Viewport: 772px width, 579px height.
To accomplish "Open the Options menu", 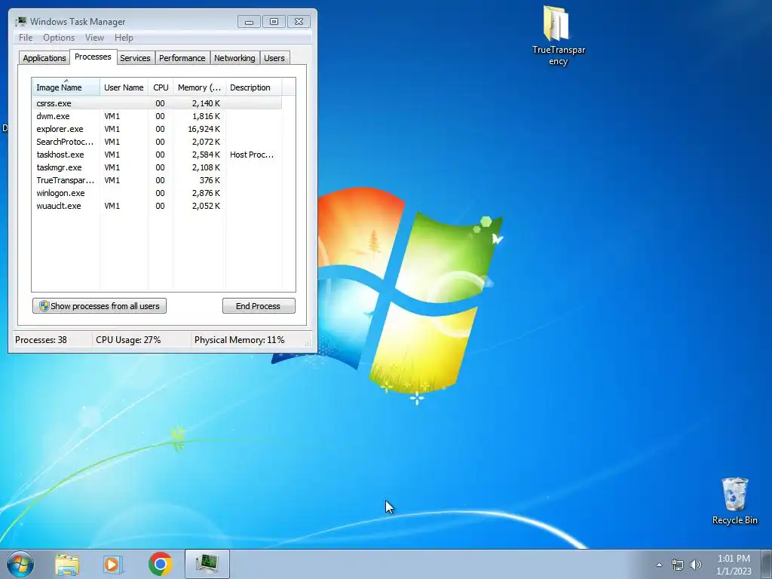I will tap(59, 38).
